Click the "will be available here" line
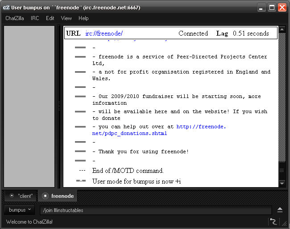This screenshot has height=229, width=290. coord(180,114)
